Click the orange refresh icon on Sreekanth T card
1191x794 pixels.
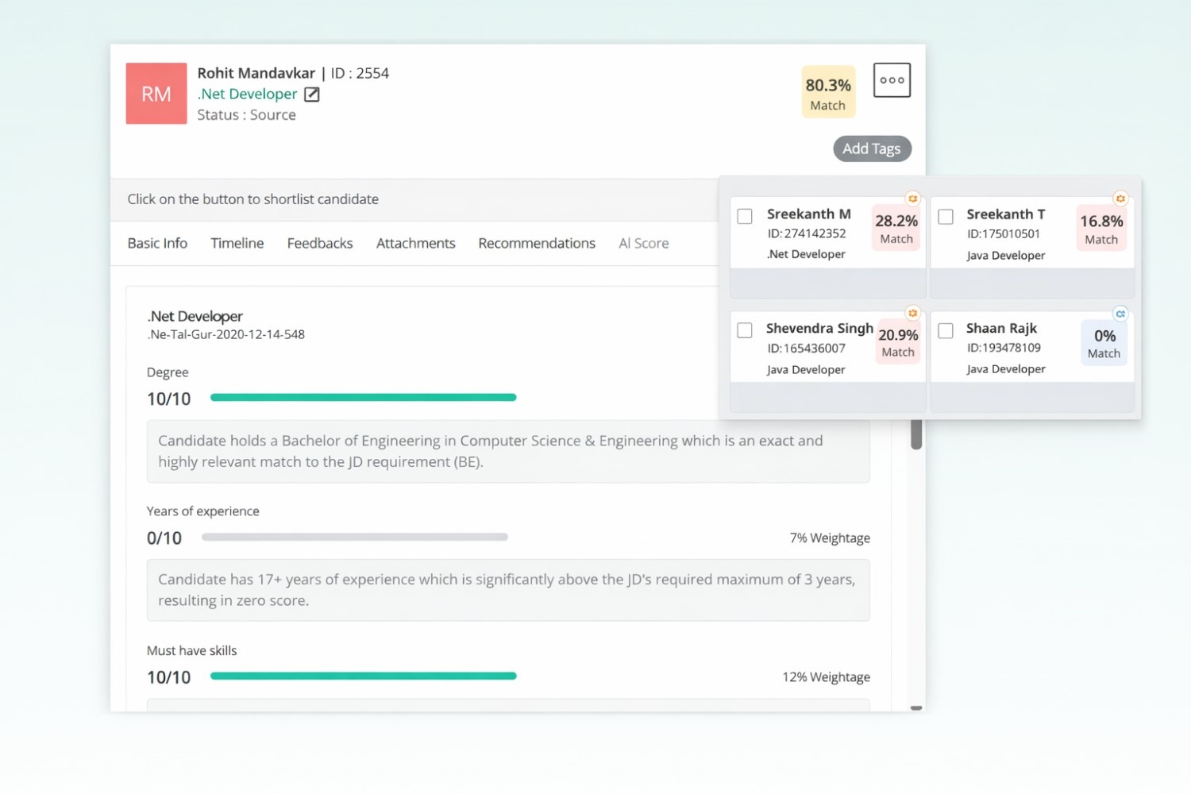pyautogui.click(x=1120, y=198)
